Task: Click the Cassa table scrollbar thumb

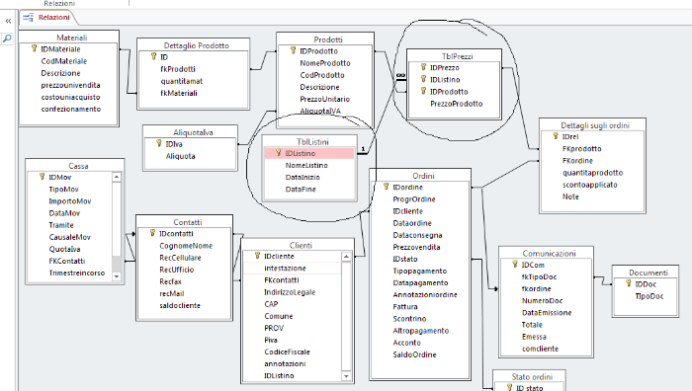Action: pyautogui.click(x=117, y=264)
